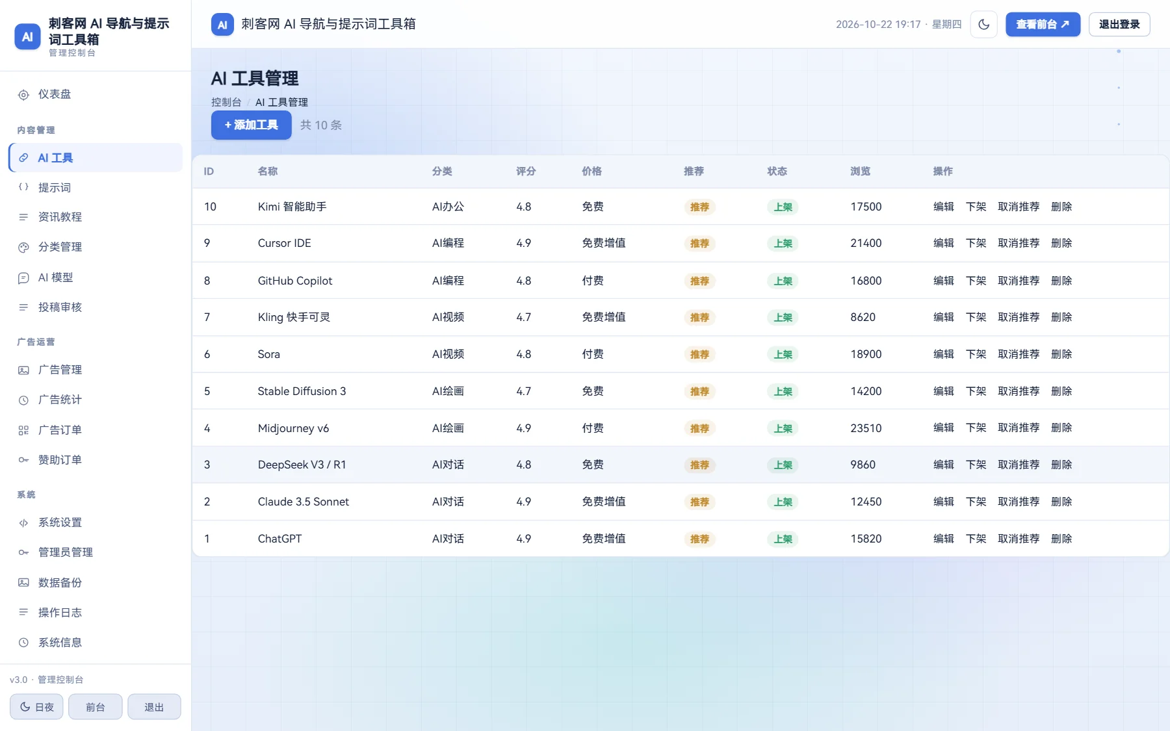This screenshot has width=1170, height=731.
Task: Click the 赞助订单 key icon
Action: [x=23, y=460]
